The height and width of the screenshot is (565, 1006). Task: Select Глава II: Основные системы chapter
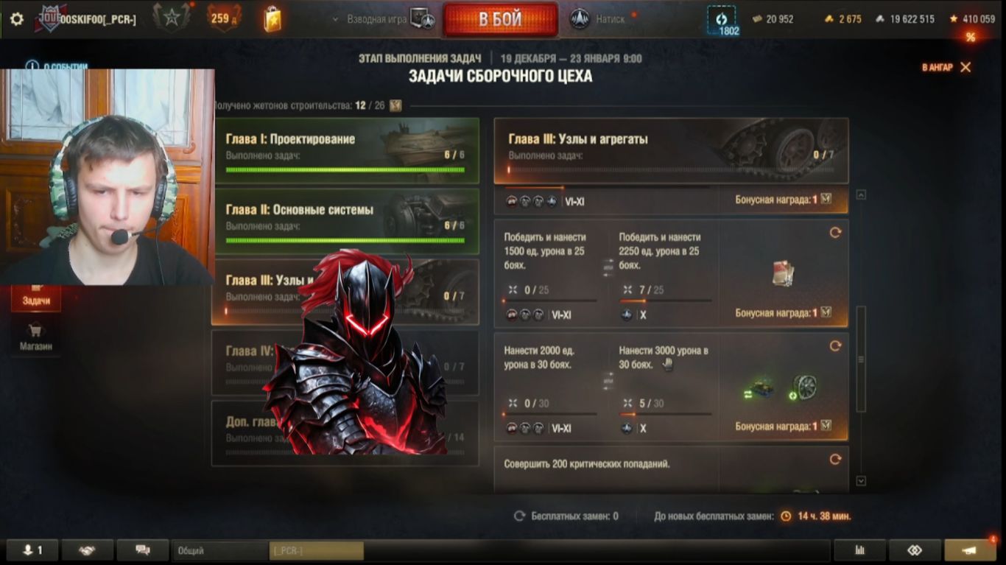345,221
